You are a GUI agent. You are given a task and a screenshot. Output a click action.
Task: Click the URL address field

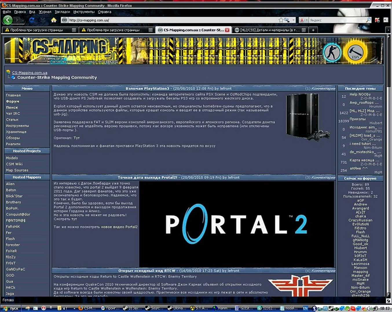click(173, 20)
